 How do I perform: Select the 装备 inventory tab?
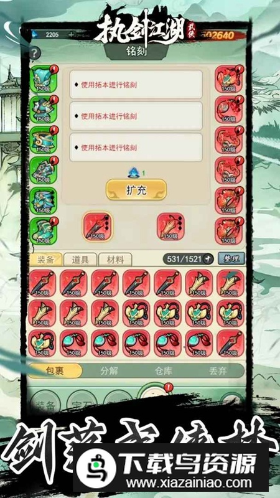pos(45,260)
